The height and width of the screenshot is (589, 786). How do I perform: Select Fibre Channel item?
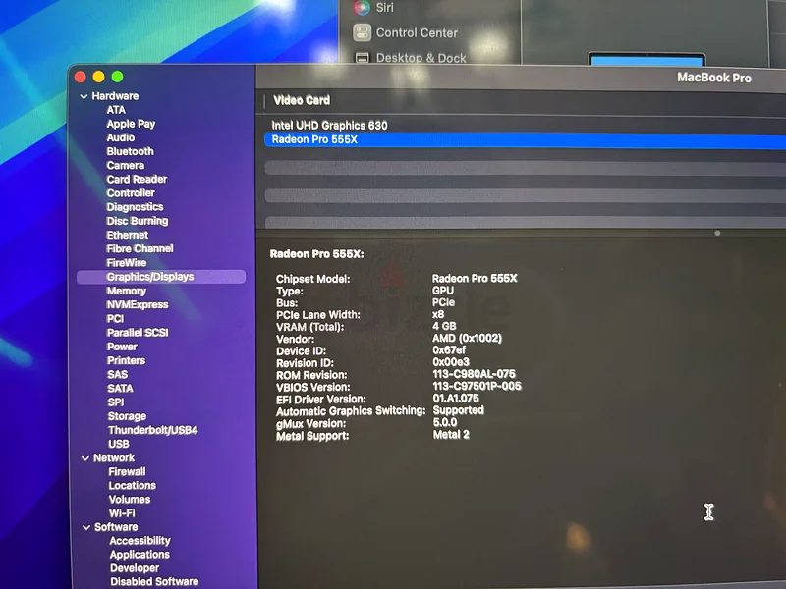140,249
